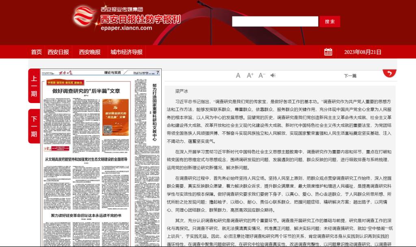Viewport: 416px width, 247px height.
Task: Select 西安日报 in navigation bar
Action: 58,52
